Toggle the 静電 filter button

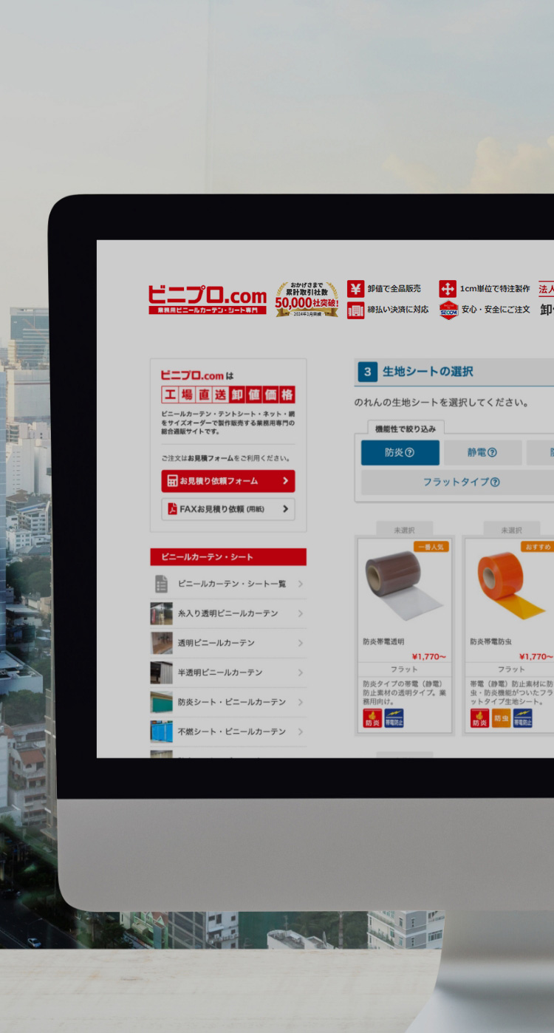(x=482, y=453)
